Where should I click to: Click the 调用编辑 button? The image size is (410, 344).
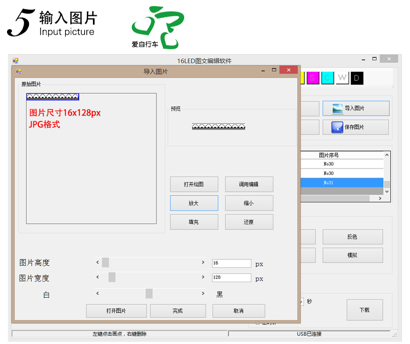249,184
